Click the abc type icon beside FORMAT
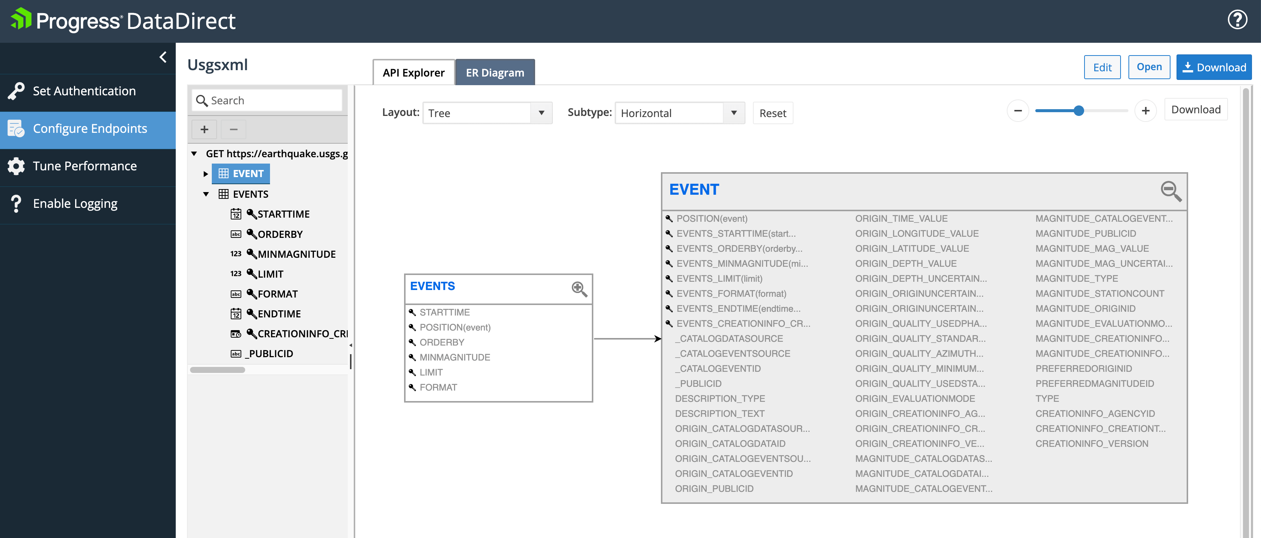The width and height of the screenshot is (1261, 538). point(236,294)
